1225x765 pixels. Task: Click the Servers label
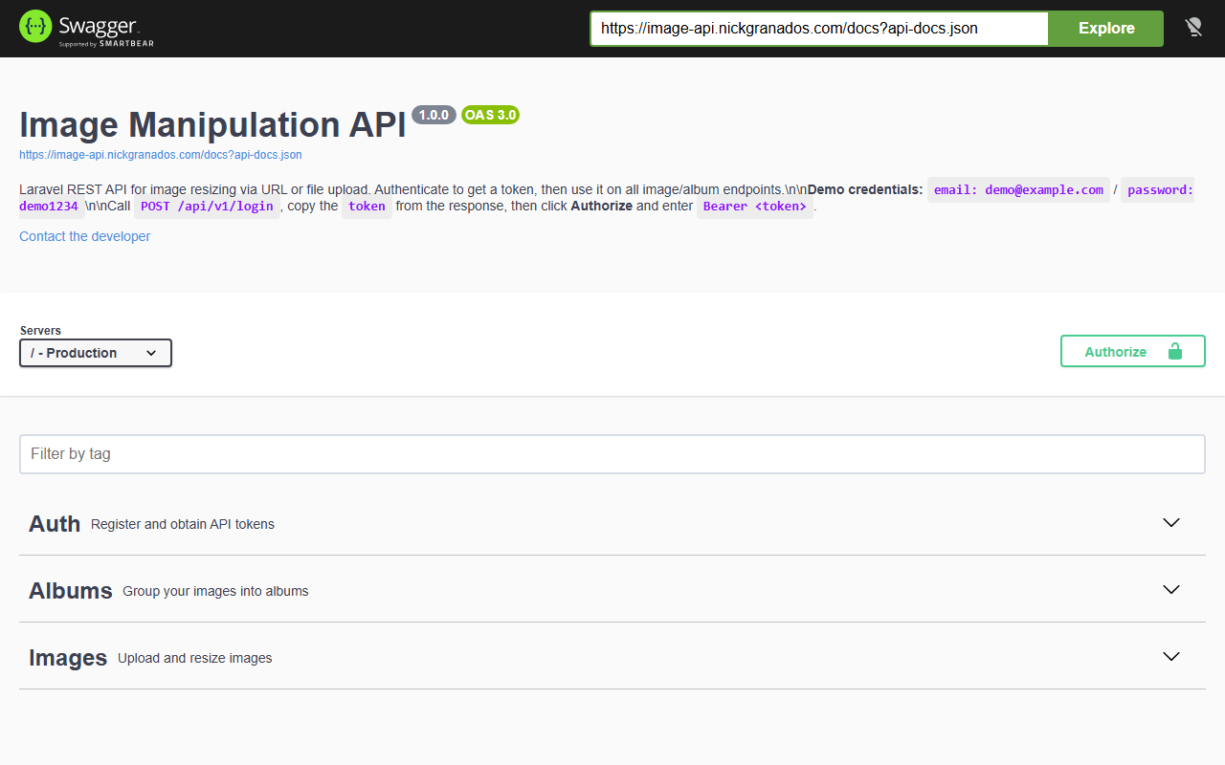40,331
